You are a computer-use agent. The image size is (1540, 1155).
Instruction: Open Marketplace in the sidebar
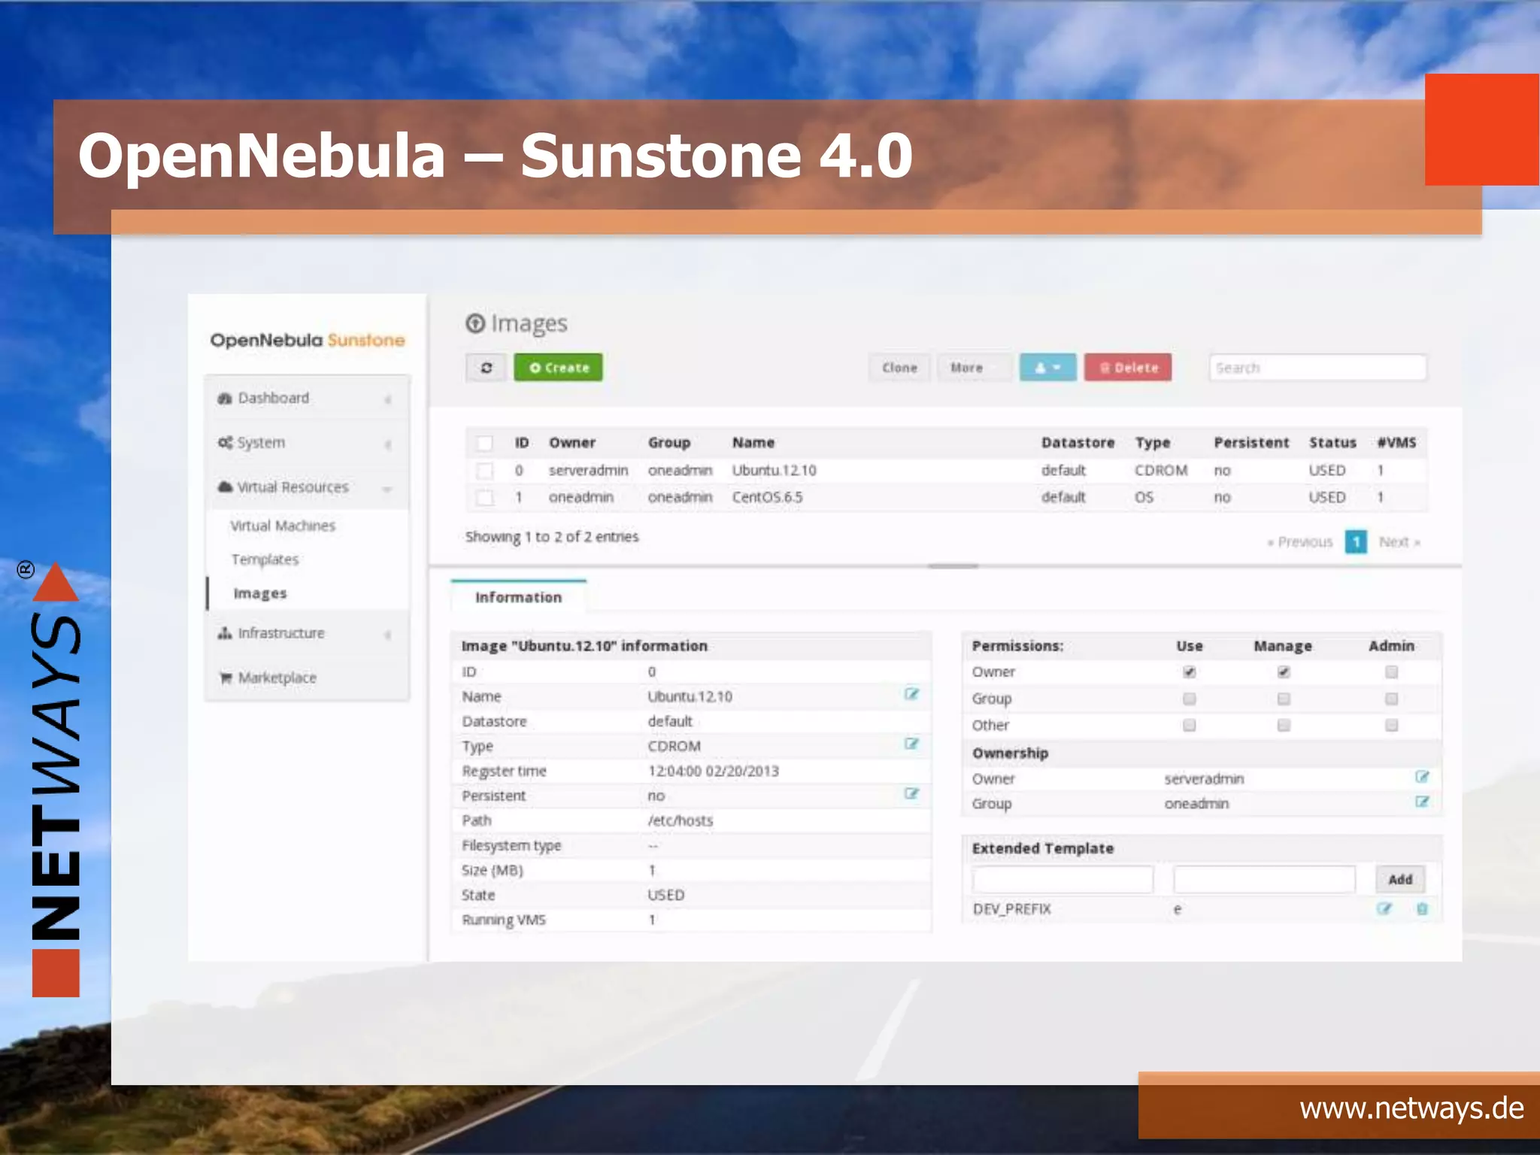point(307,678)
